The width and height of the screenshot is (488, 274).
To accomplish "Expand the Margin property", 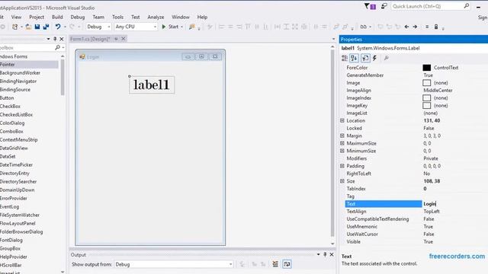I will [x=342, y=135].
